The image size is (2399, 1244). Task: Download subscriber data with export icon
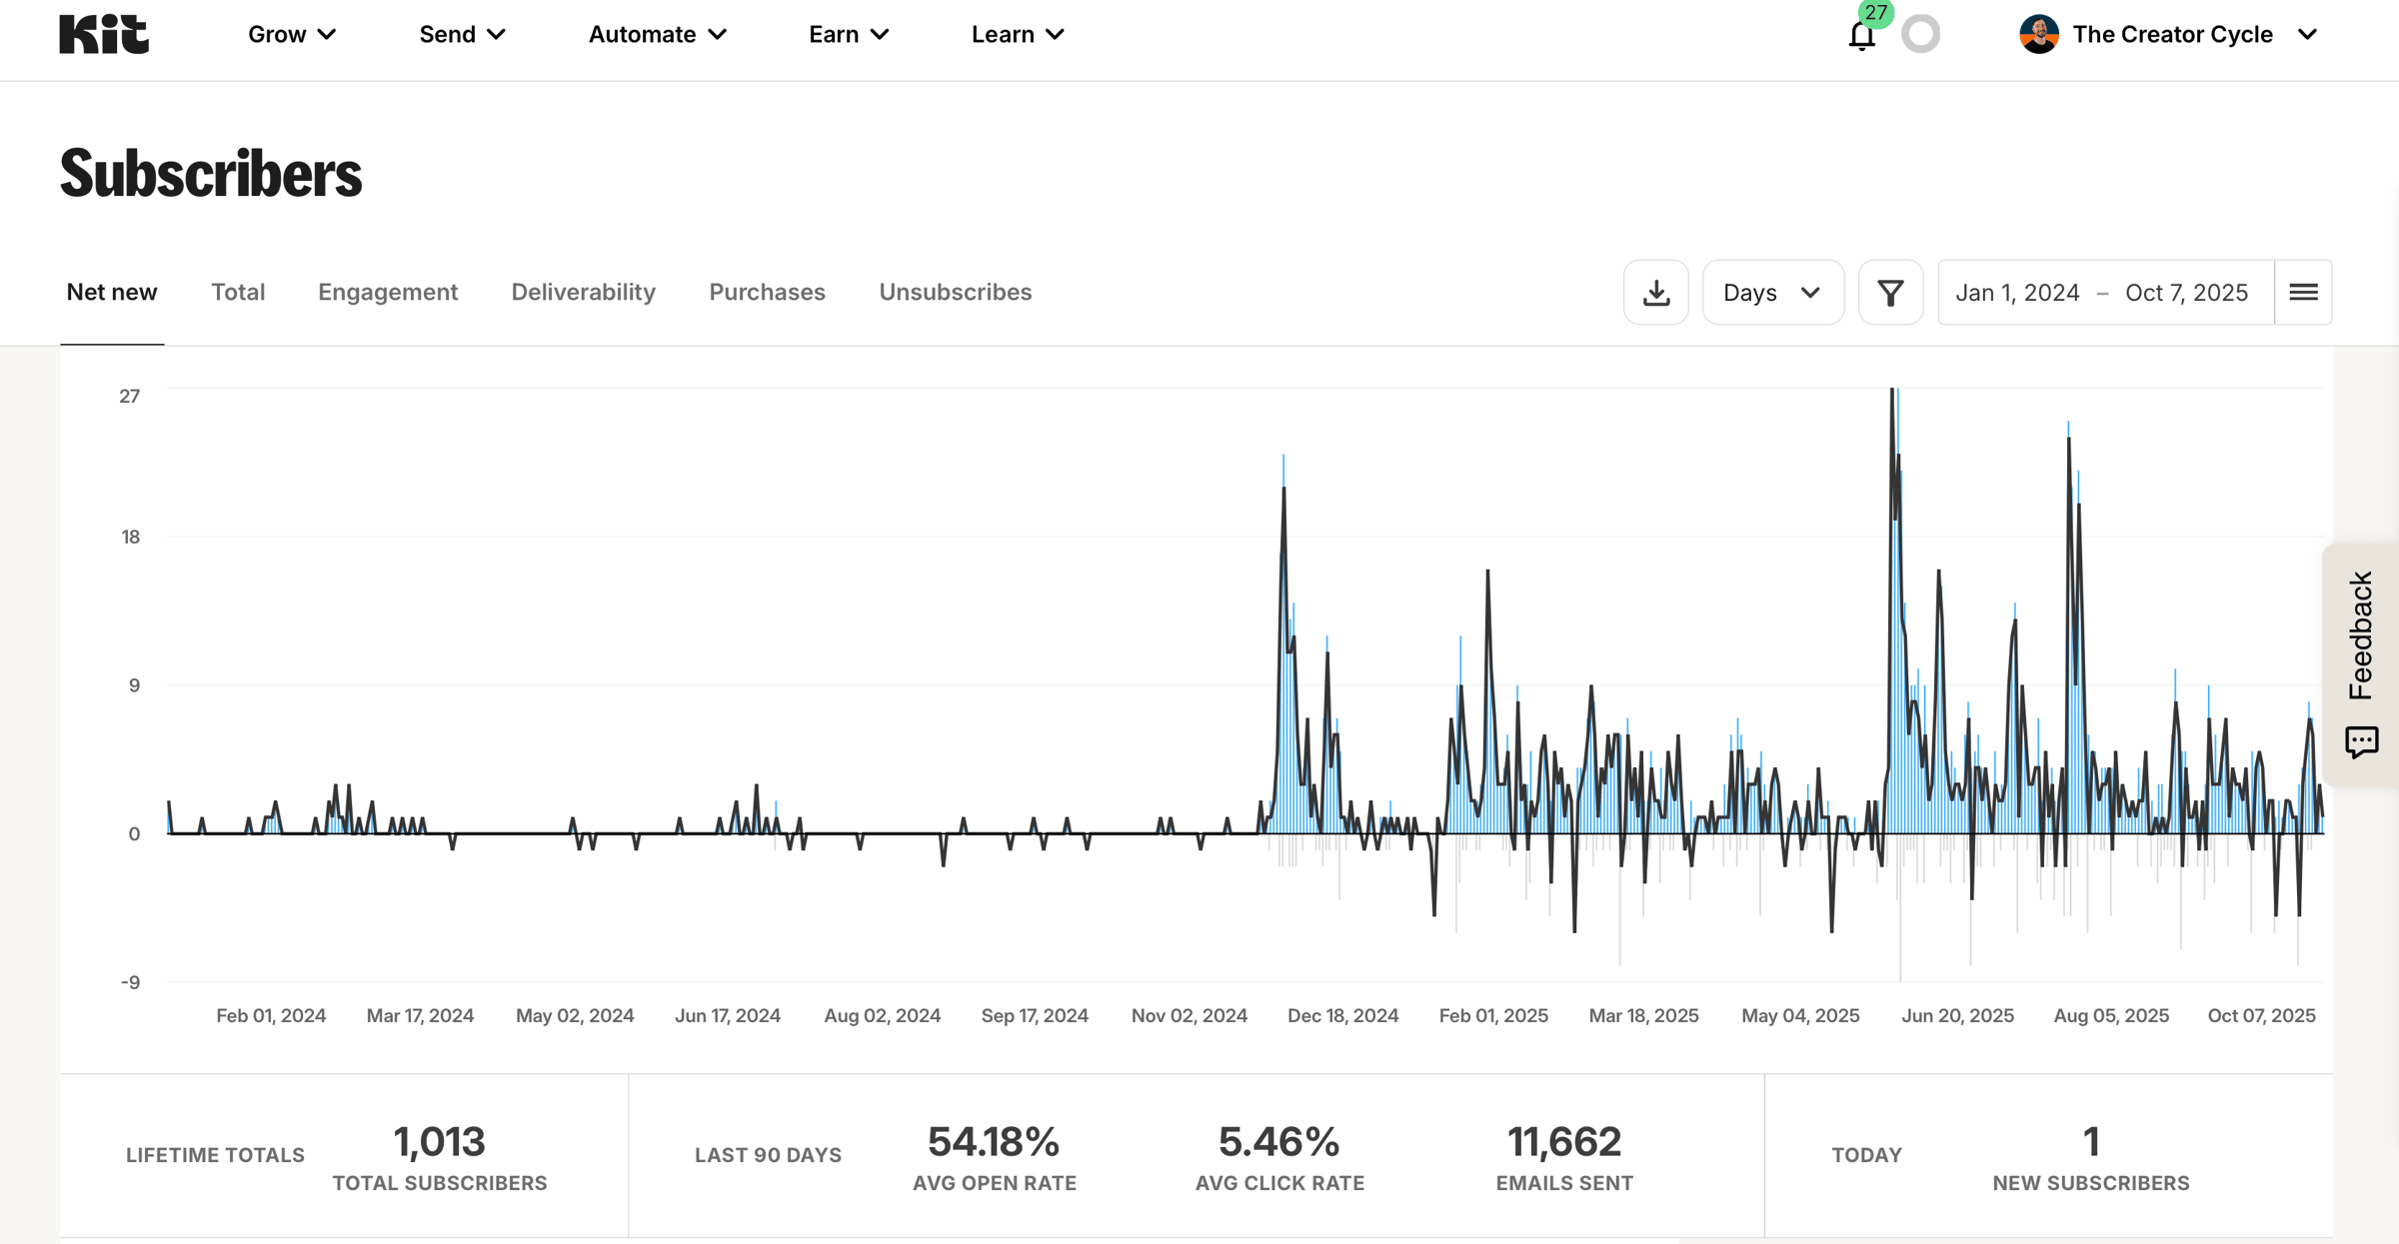[1655, 293]
